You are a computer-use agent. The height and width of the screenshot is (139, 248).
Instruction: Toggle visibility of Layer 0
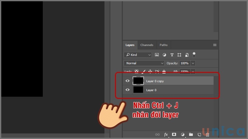[127, 90]
